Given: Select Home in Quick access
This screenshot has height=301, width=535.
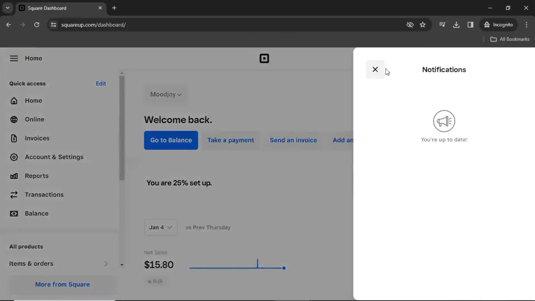Looking at the screenshot, I should coord(33,101).
